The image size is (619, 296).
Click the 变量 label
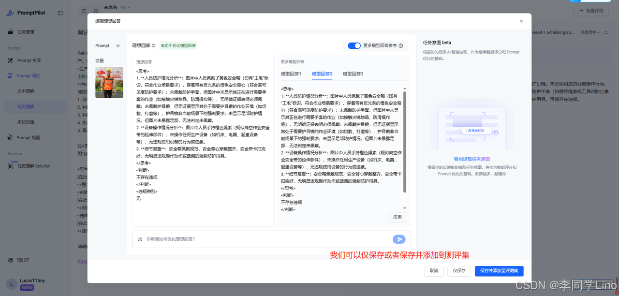pyautogui.click(x=100, y=60)
